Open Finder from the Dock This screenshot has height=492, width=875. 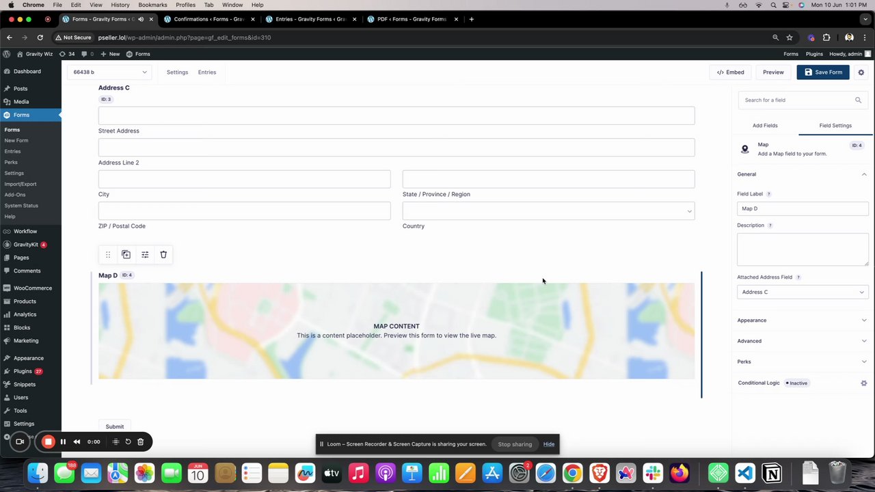[x=38, y=473]
